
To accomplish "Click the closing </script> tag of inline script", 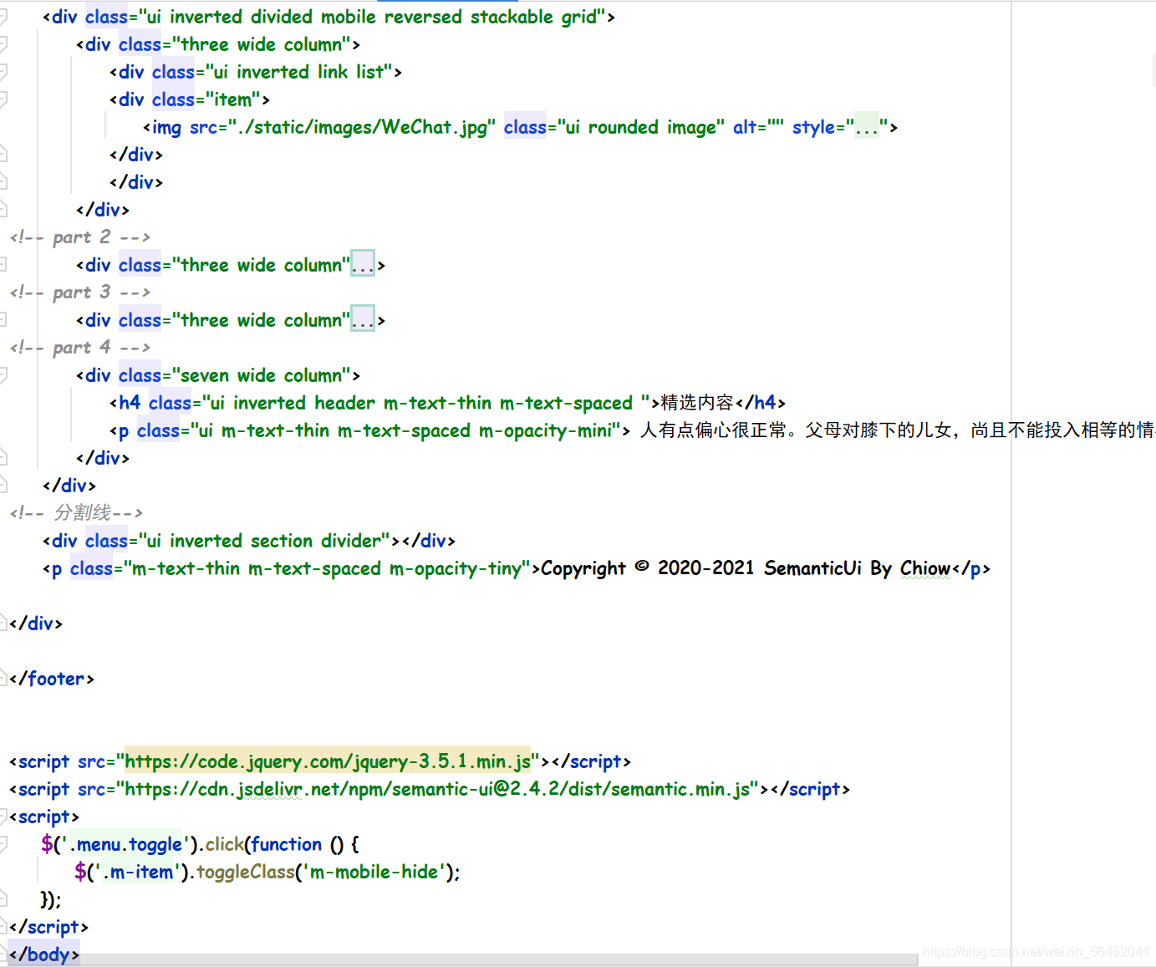I will (x=48, y=927).
